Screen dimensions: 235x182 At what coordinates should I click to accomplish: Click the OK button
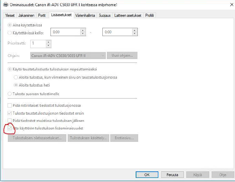click(147, 175)
